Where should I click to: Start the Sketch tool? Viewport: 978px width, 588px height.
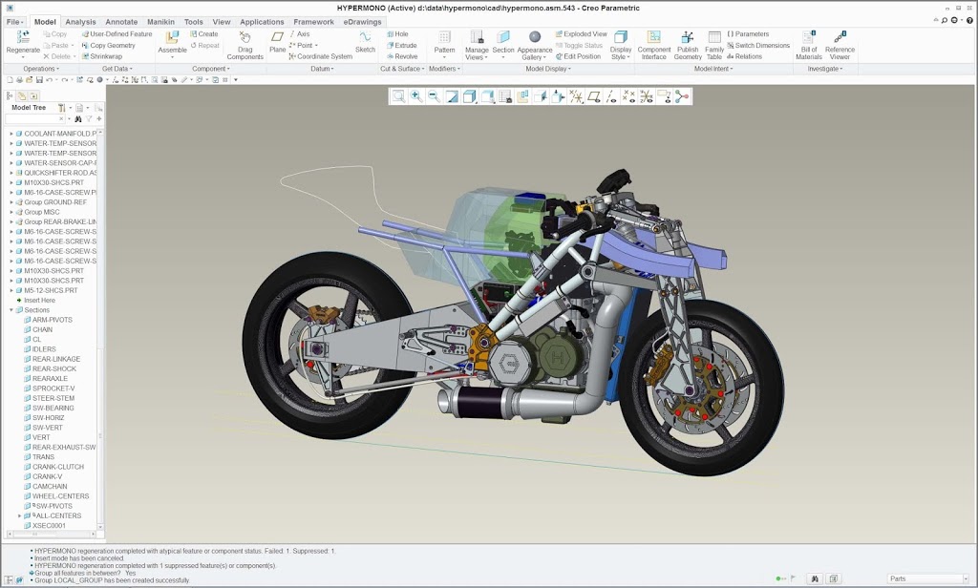pyautogui.click(x=365, y=38)
